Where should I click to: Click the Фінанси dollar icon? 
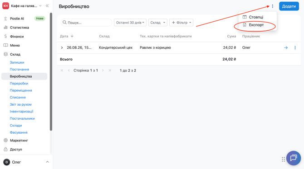pos(5,36)
